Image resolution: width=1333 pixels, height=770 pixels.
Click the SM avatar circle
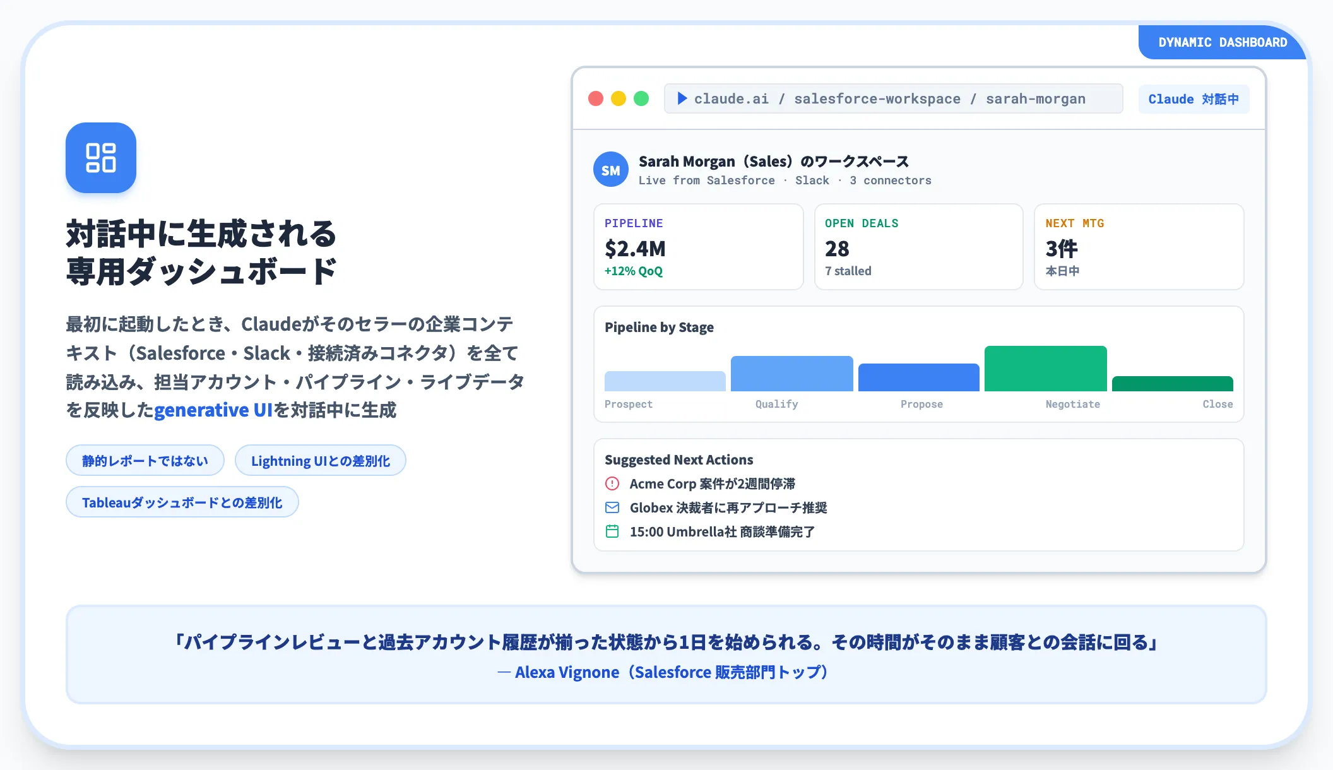(x=610, y=170)
